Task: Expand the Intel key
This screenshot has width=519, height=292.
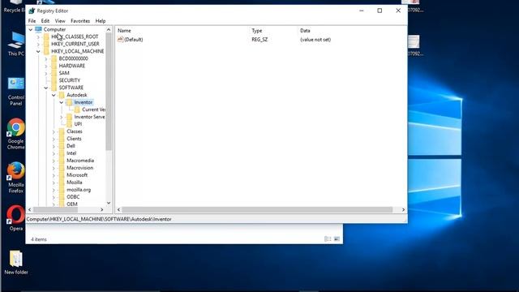Action: pos(54,153)
